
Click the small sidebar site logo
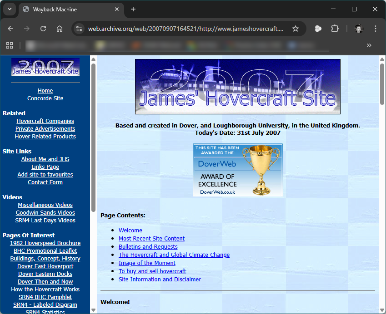[45, 67]
